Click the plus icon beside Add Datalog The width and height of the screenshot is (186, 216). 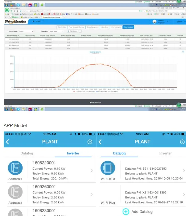(126, 212)
